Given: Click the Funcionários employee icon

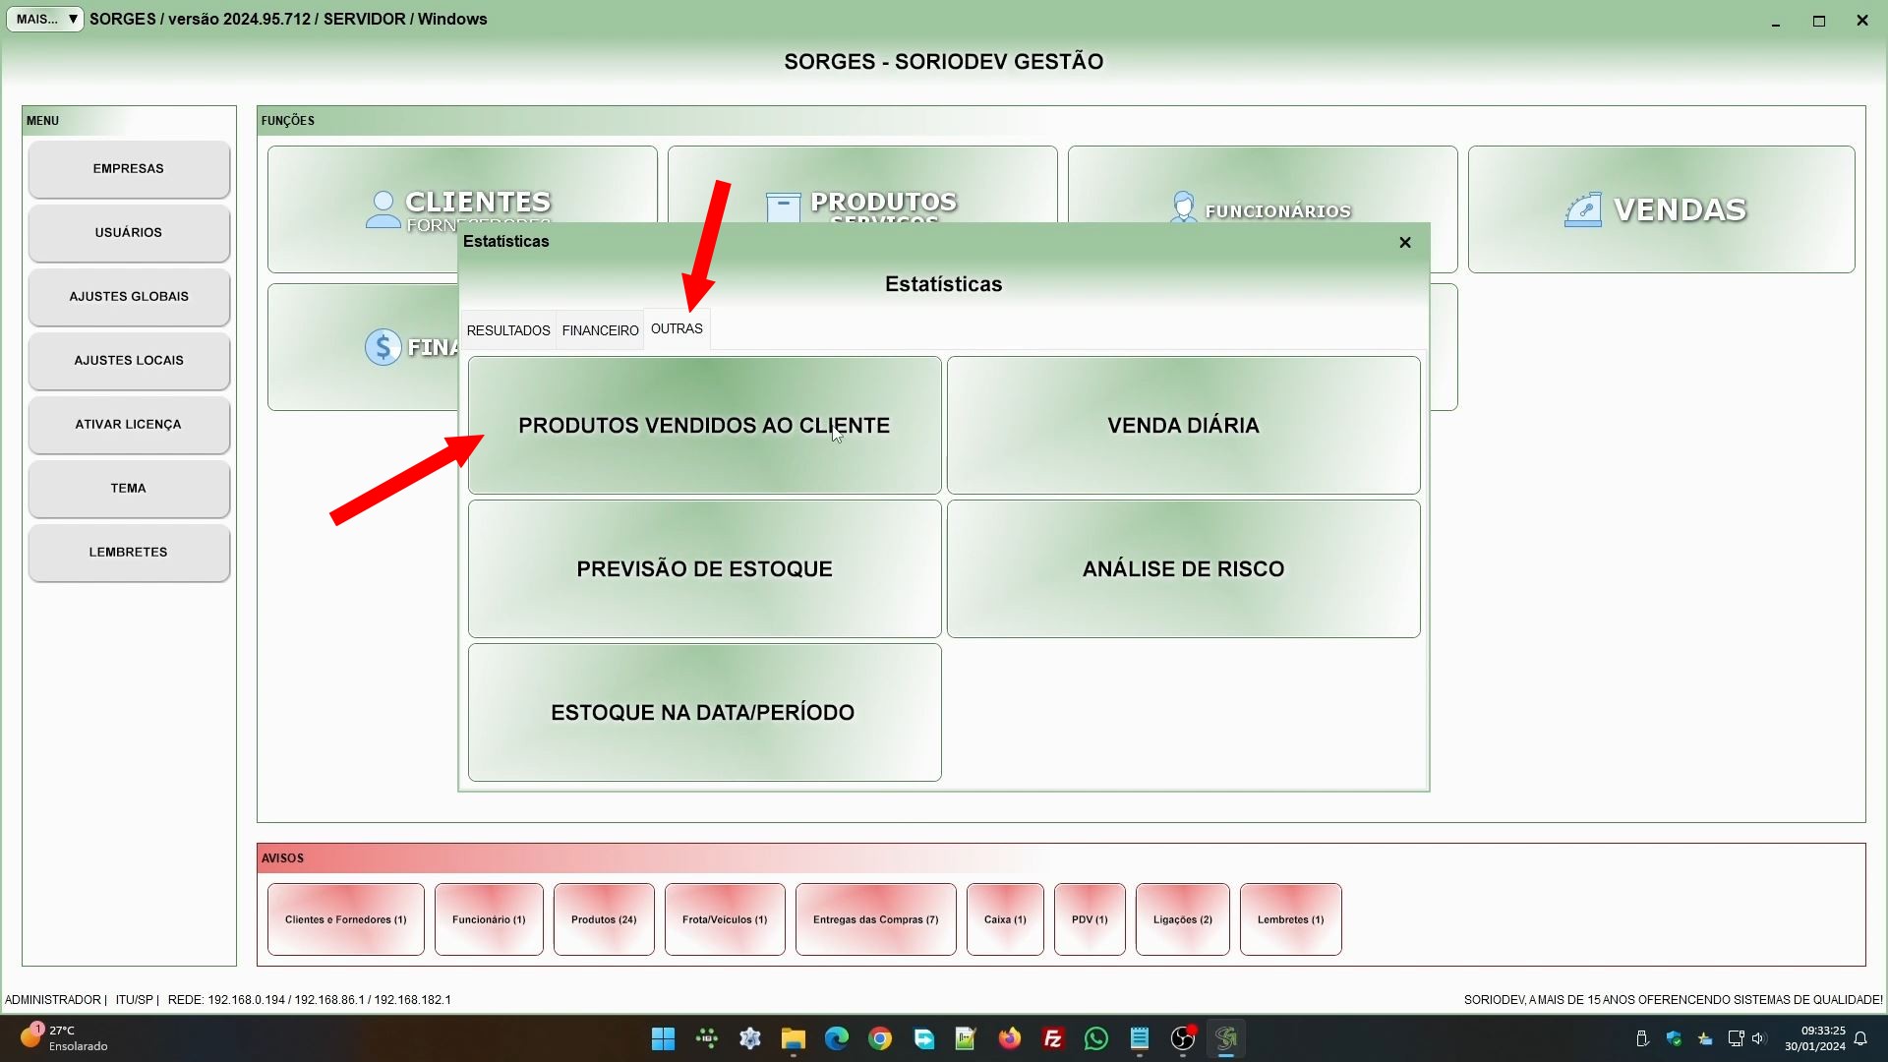Looking at the screenshot, I should pyautogui.click(x=1183, y=206).
